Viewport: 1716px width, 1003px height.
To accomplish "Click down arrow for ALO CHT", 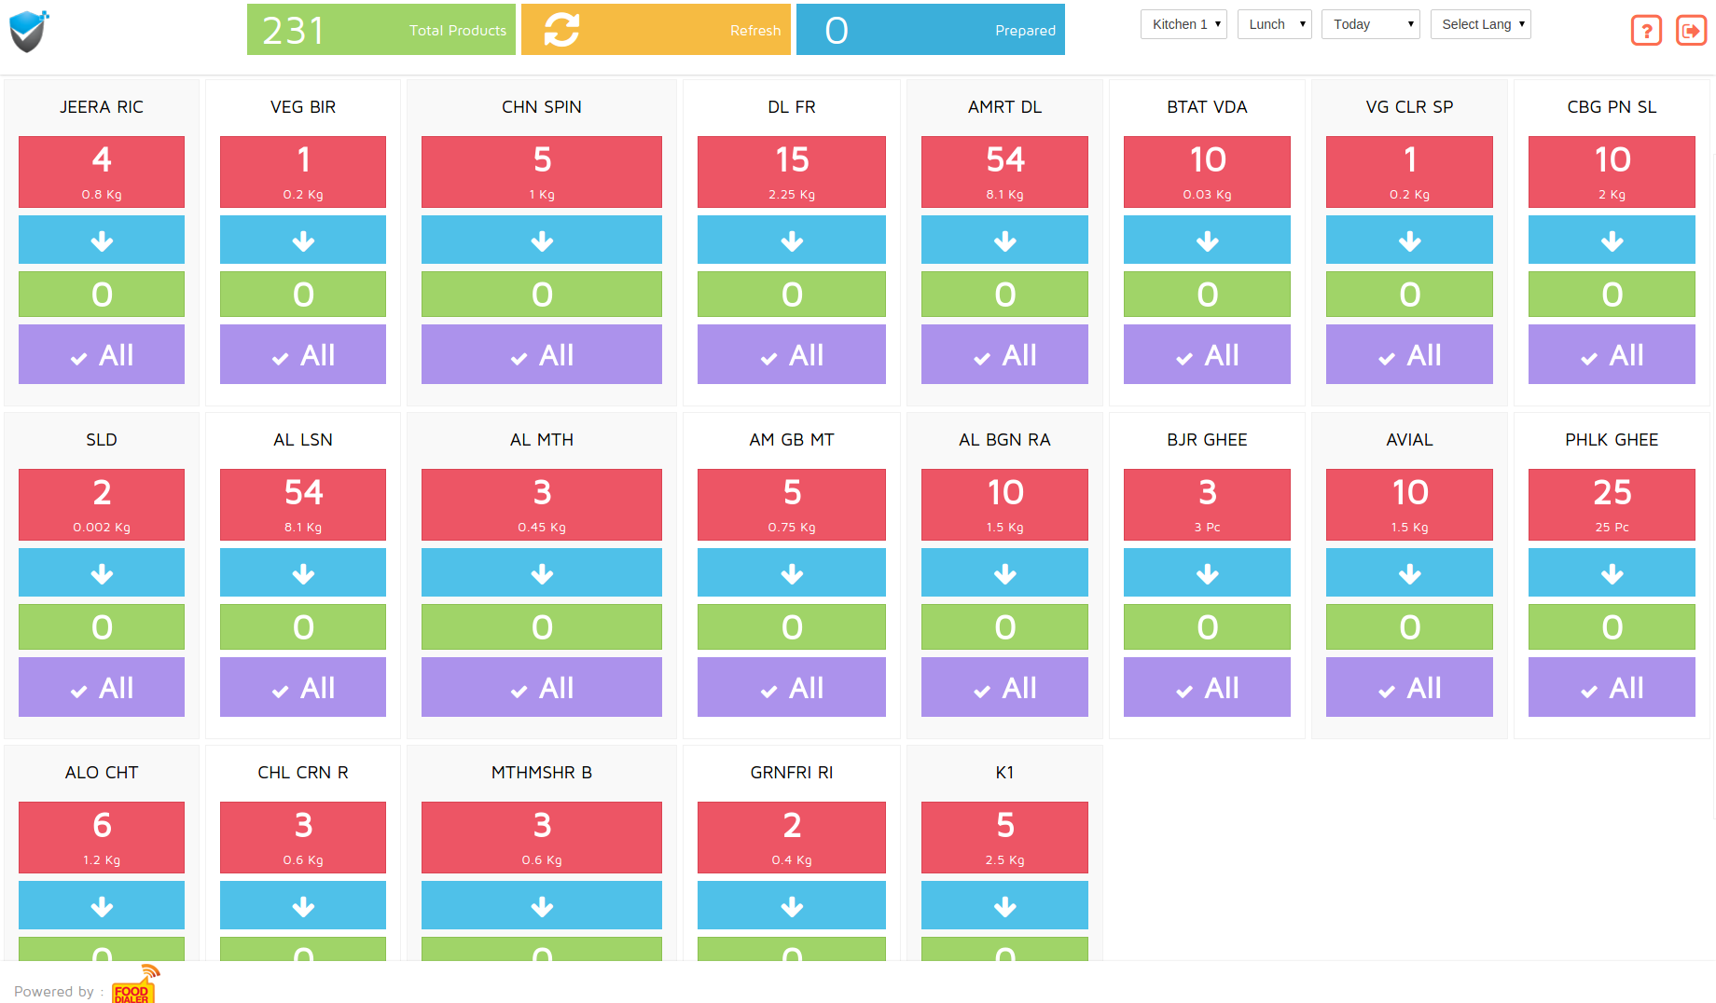I will click(x=102, y=906).
